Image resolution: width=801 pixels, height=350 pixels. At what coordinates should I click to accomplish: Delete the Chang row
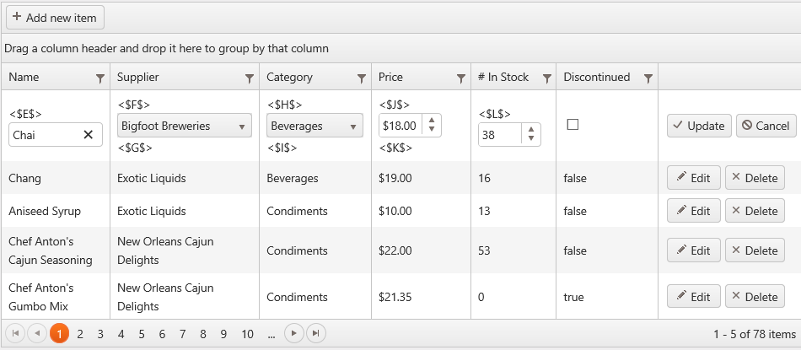[x=755, y=178]
